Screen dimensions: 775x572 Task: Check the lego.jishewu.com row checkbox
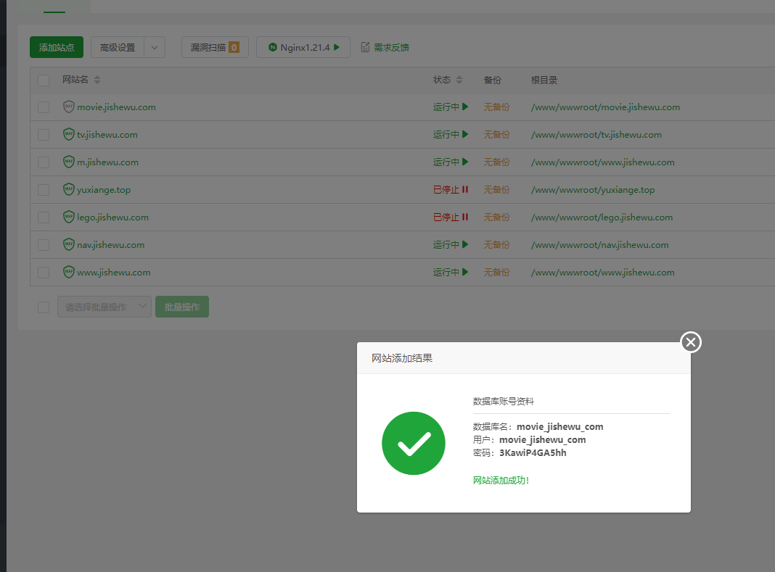pyautogui.click(x=44, y=217)
